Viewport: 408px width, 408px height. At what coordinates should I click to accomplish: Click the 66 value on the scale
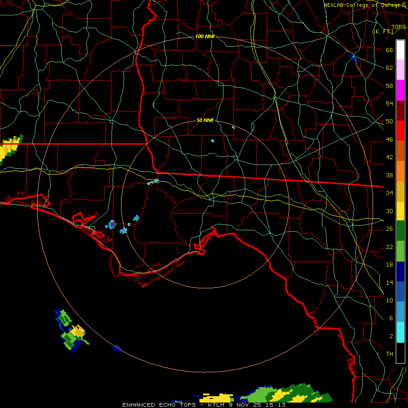(x=389, y=50)
